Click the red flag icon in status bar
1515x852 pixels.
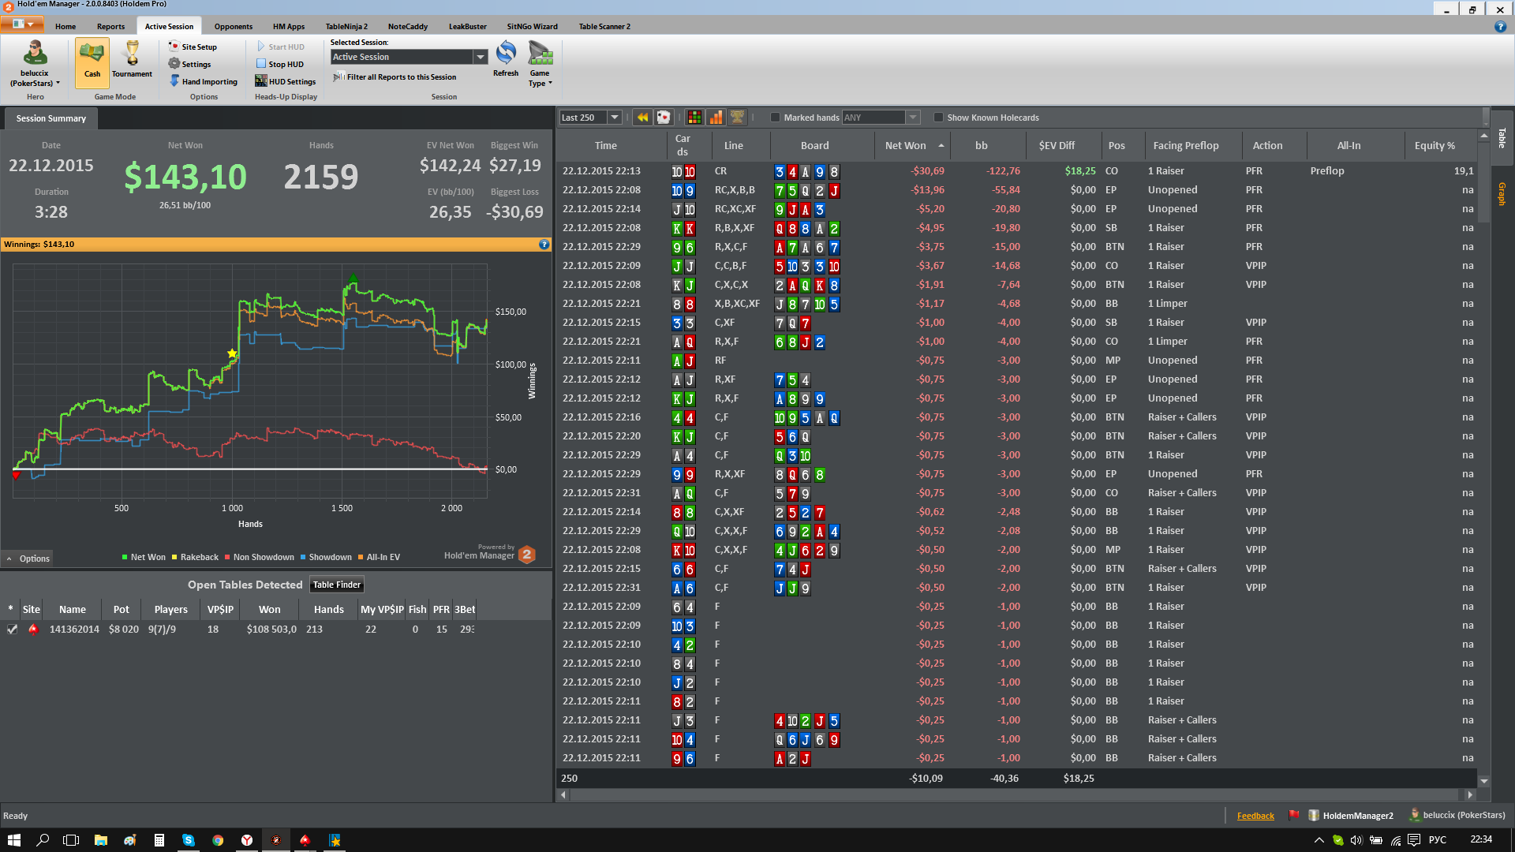[x=1293, y=816]
